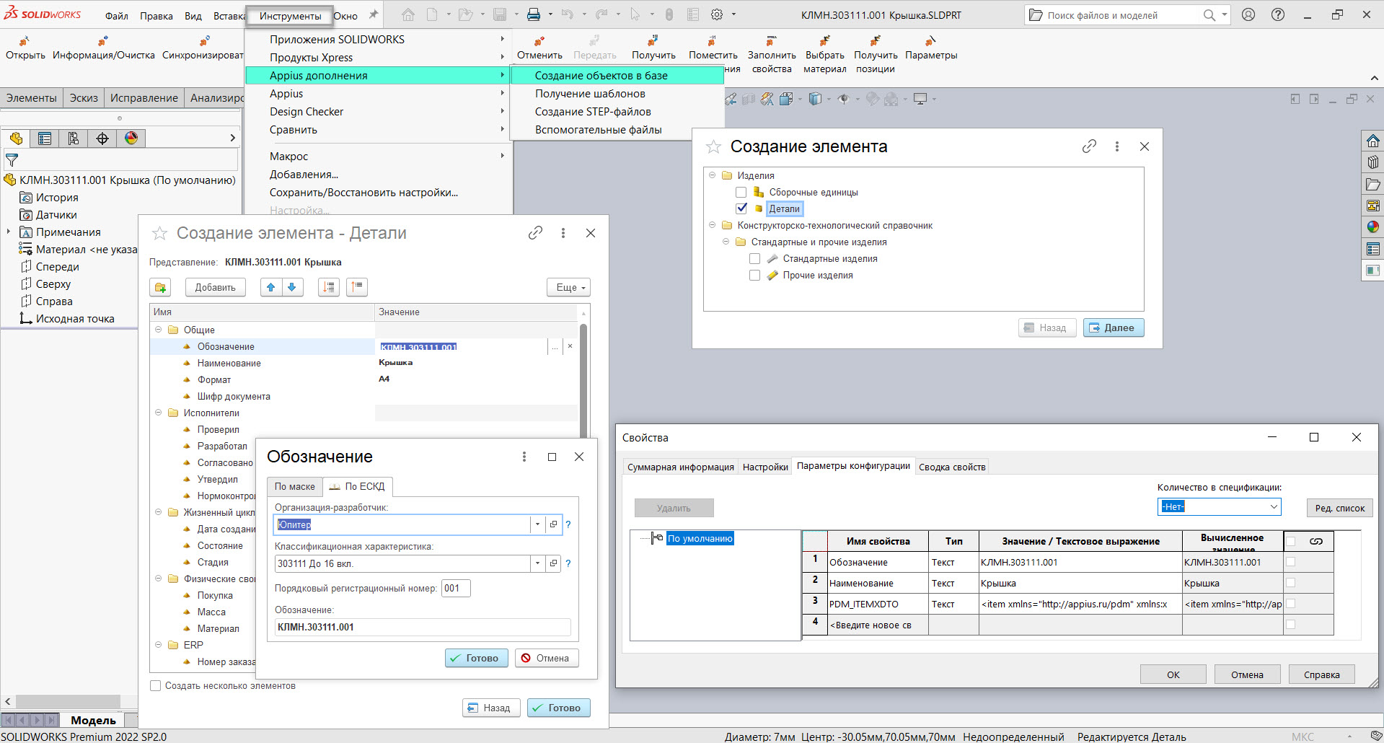Toggle link checkbox in Наименование property row

tap(1290, 583)
